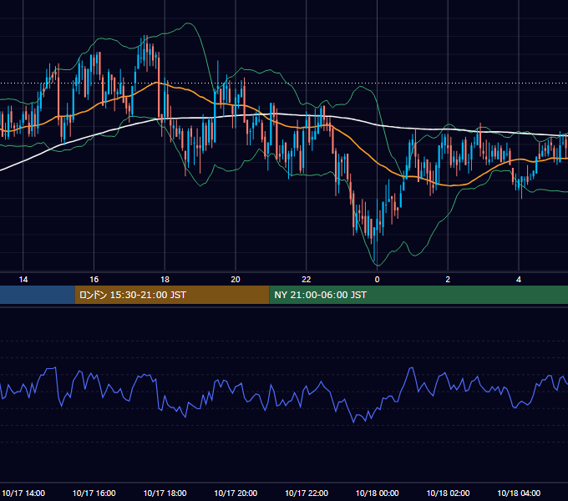Click the hour label 16 on time axis
The width and height of the screenshot is (568, 501).
tap(94, 280)
